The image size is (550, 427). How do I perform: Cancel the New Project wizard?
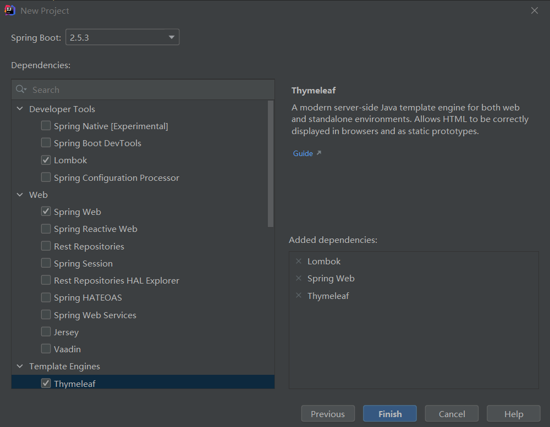tap(452, 414)
